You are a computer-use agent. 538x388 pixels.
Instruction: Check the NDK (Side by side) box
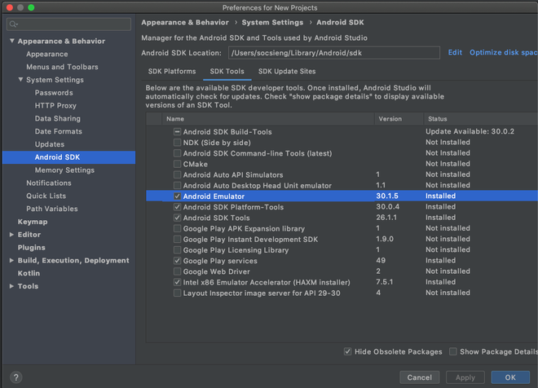coord(177,143)
